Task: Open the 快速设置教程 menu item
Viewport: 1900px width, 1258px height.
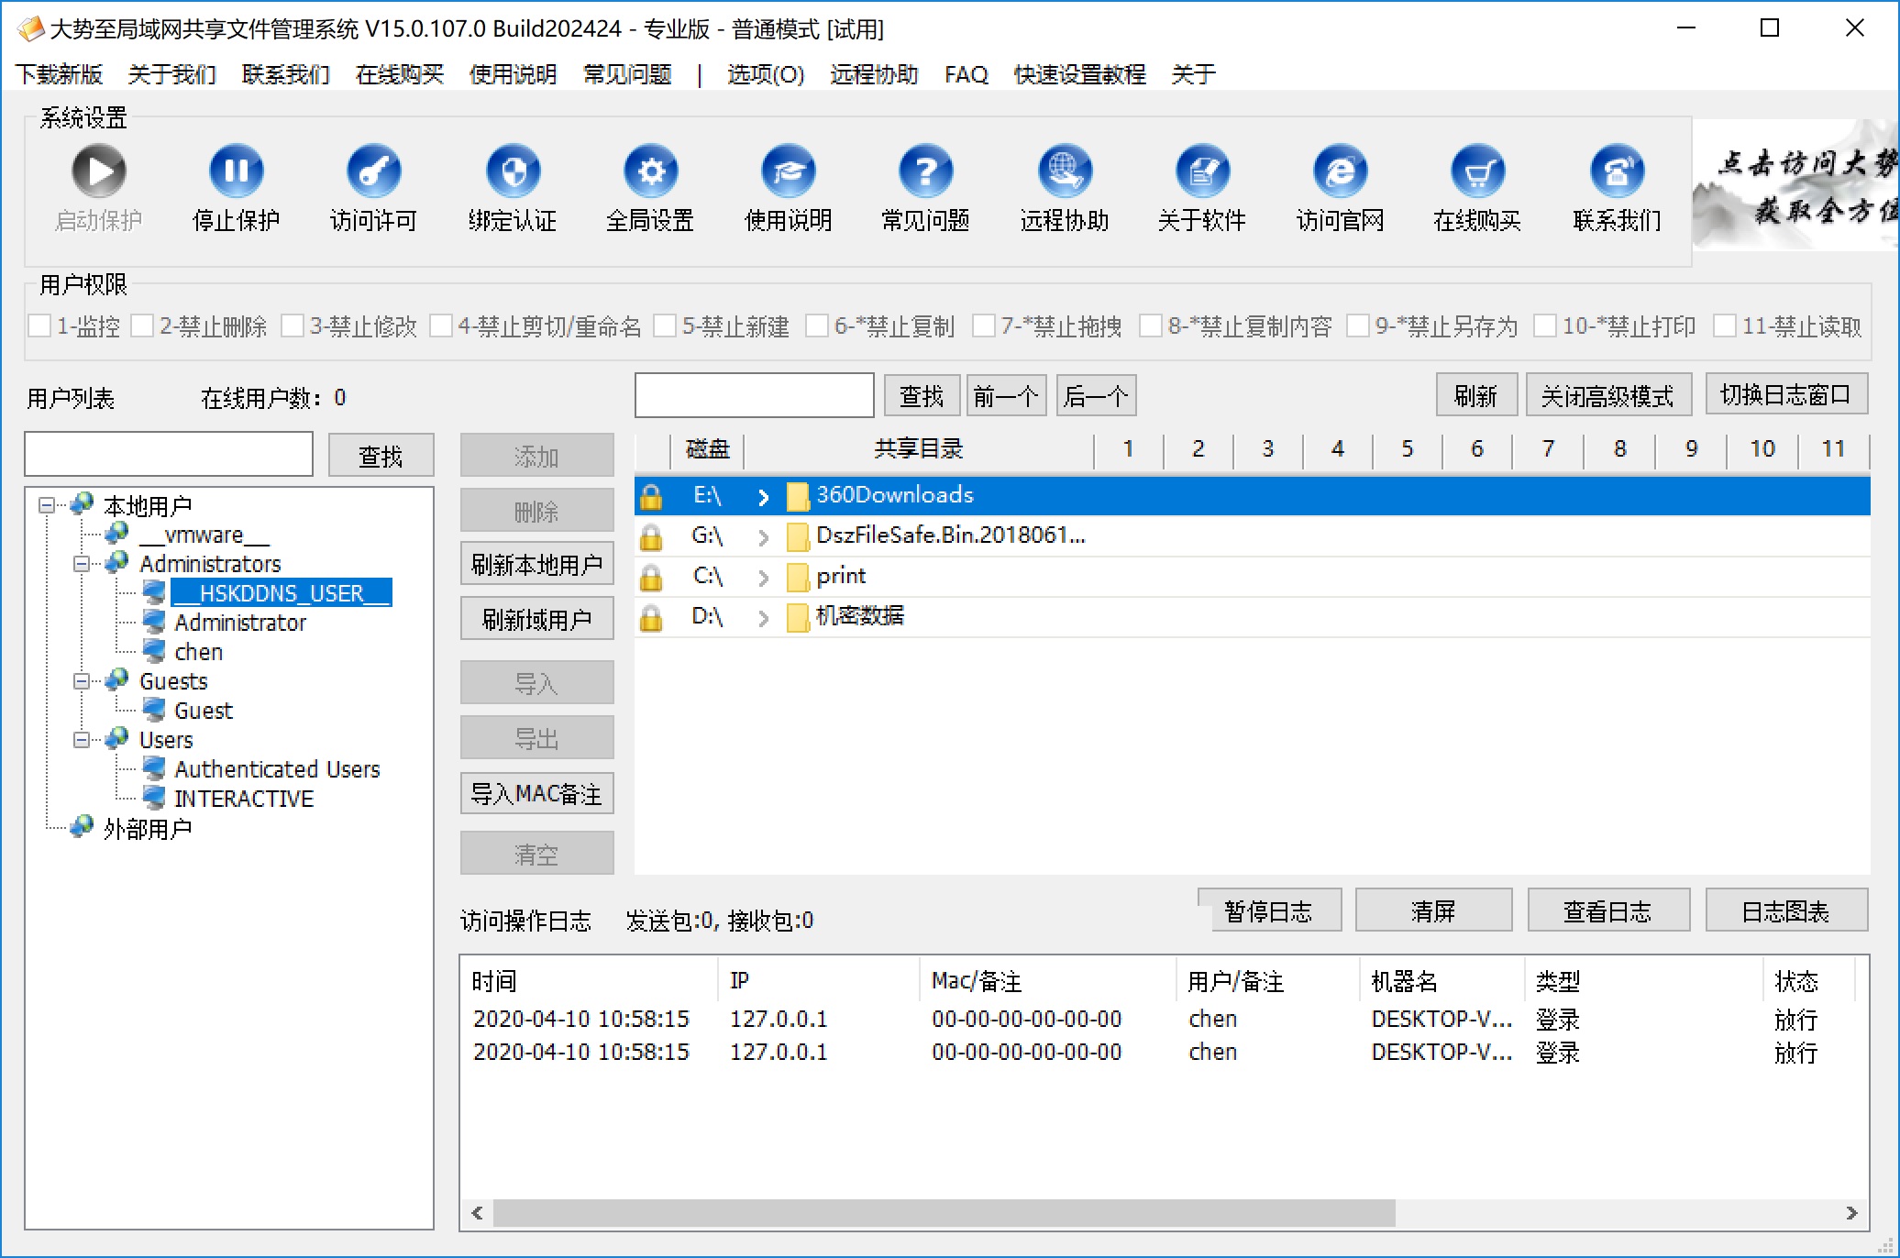Action: (1079, 74)
